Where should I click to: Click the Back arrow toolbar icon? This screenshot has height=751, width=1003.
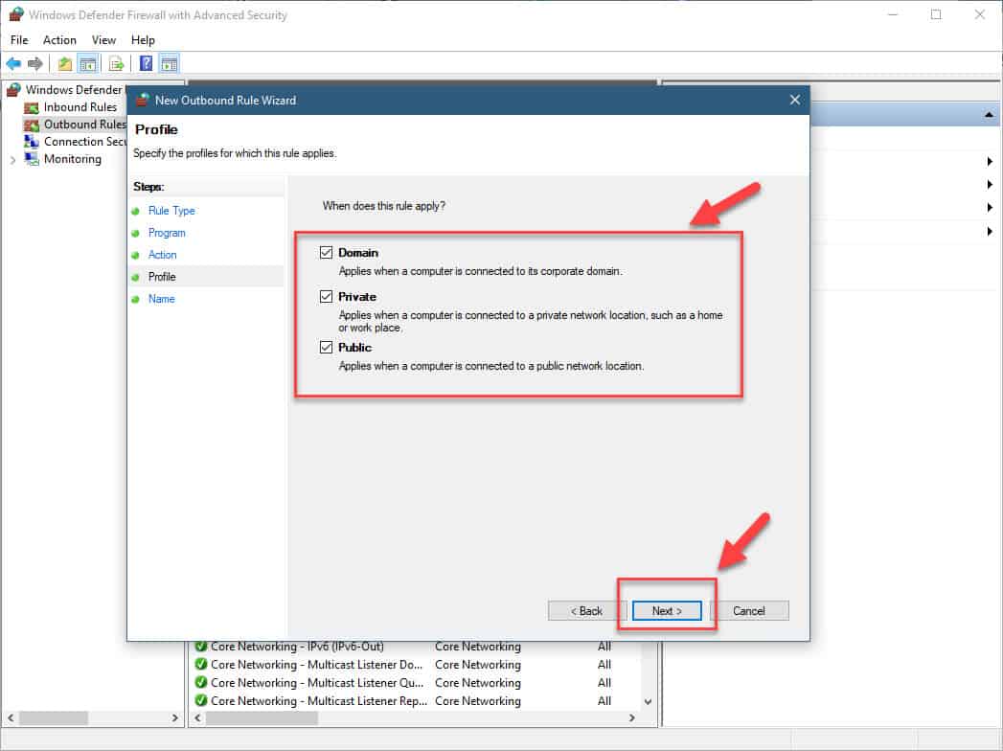pos(13,63)
